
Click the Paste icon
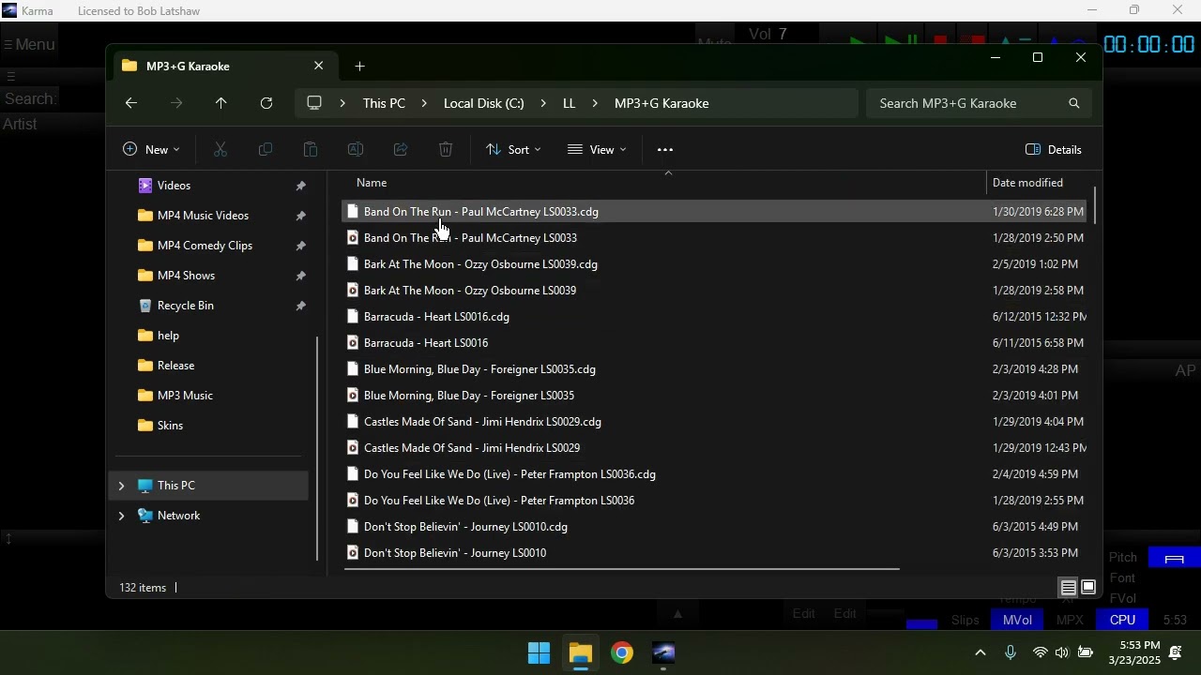point(311,149)
